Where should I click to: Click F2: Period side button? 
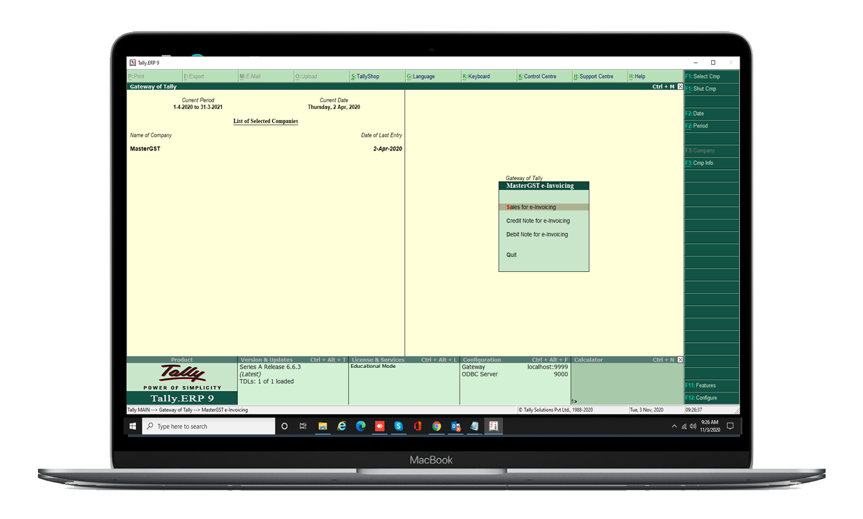click(712, 126)
